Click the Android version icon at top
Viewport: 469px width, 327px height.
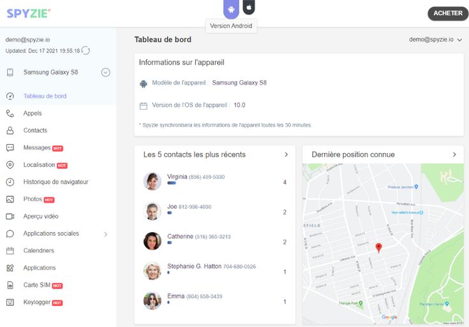point(232,8)
